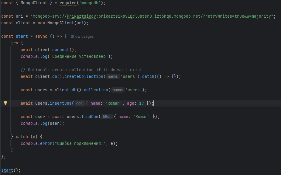281x175 pixels.
Task: Click the findOne method name
Action: [x=90, y=117]
